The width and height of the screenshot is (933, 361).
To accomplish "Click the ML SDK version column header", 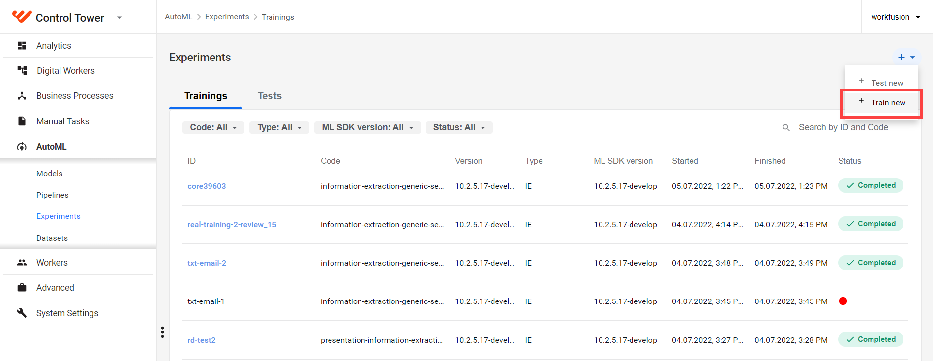I will click(623, 161).
